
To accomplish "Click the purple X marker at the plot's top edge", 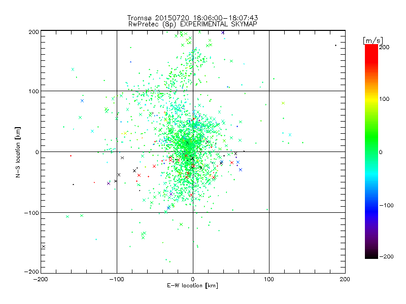I will tap(223, 32).
